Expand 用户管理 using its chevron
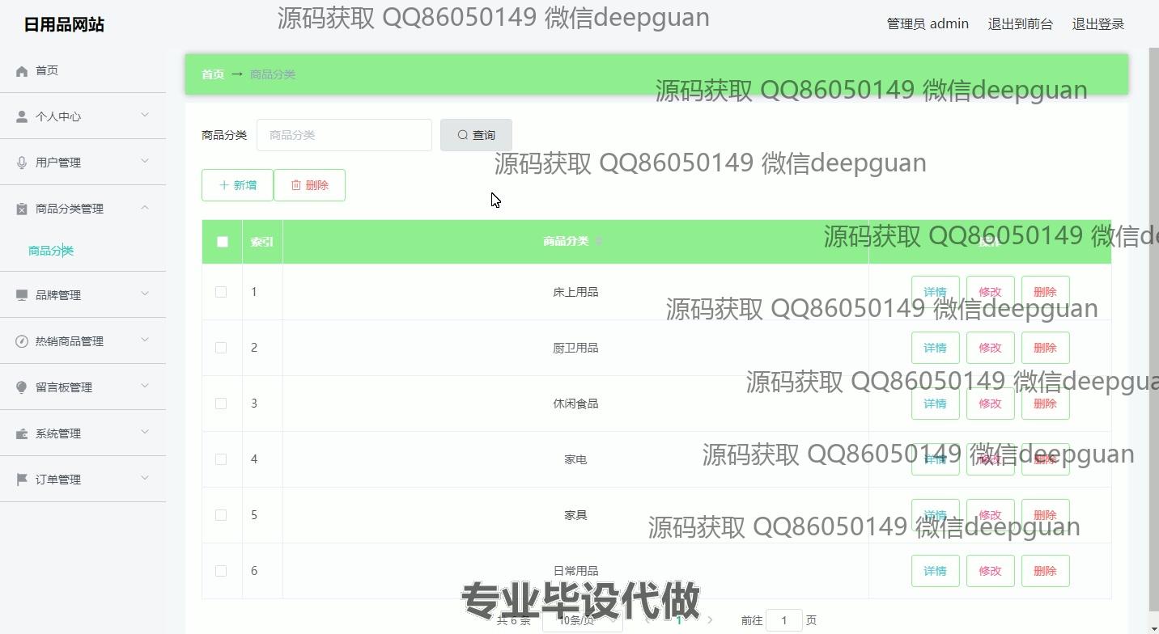Screen dimensions: 1159x634 [145, 162]
